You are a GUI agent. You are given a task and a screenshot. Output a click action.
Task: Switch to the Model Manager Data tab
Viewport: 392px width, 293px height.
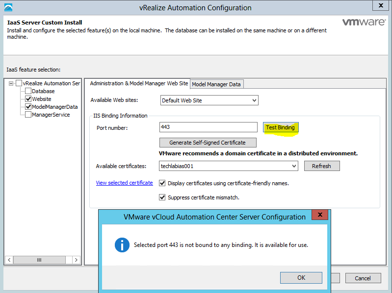click(216, 84)
